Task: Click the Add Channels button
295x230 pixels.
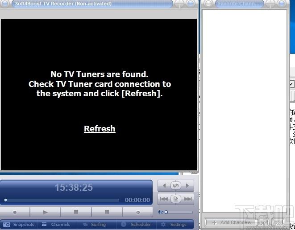Action: [x=231, y=223]
